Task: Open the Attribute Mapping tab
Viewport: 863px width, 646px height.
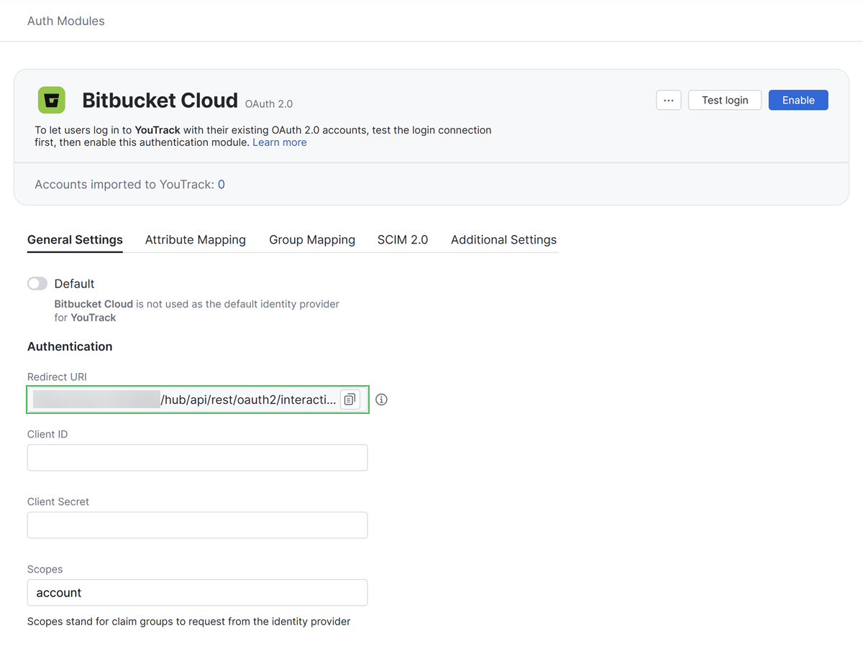Action: point(196,240)
